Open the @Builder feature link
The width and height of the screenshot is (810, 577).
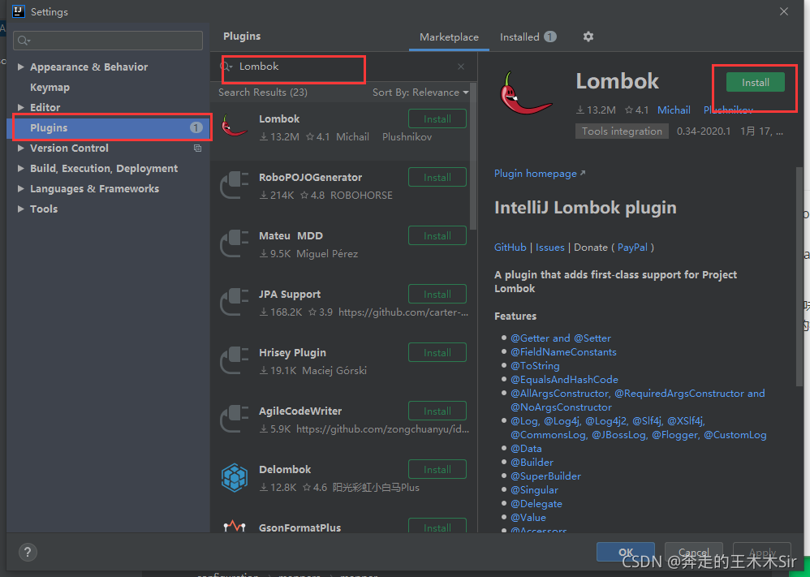532,463
